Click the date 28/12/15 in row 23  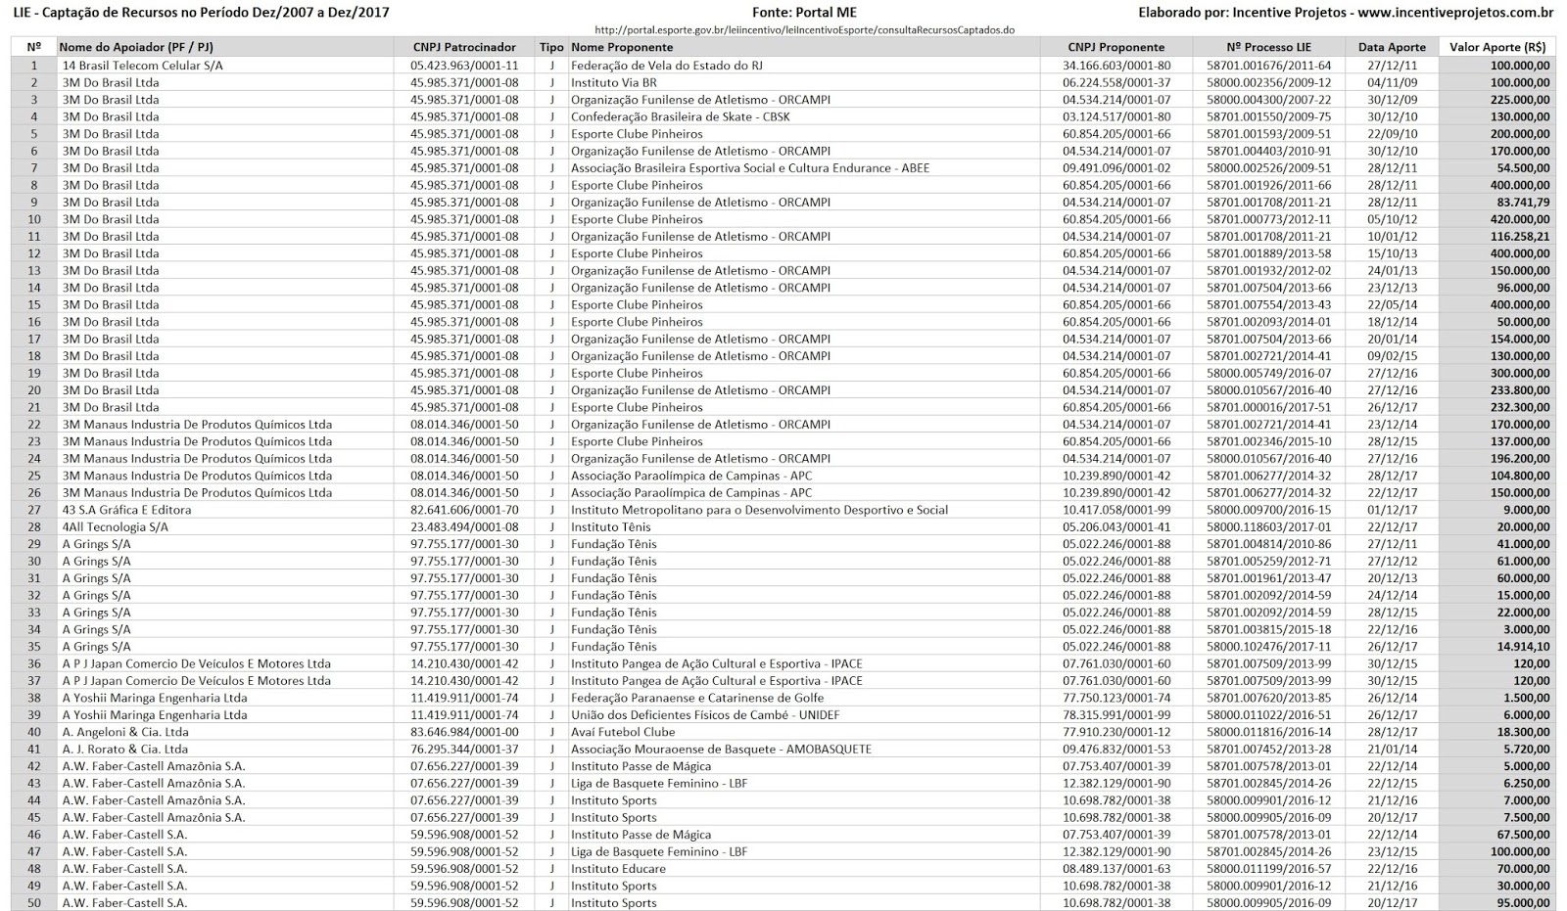click(x=1392, y=441)
